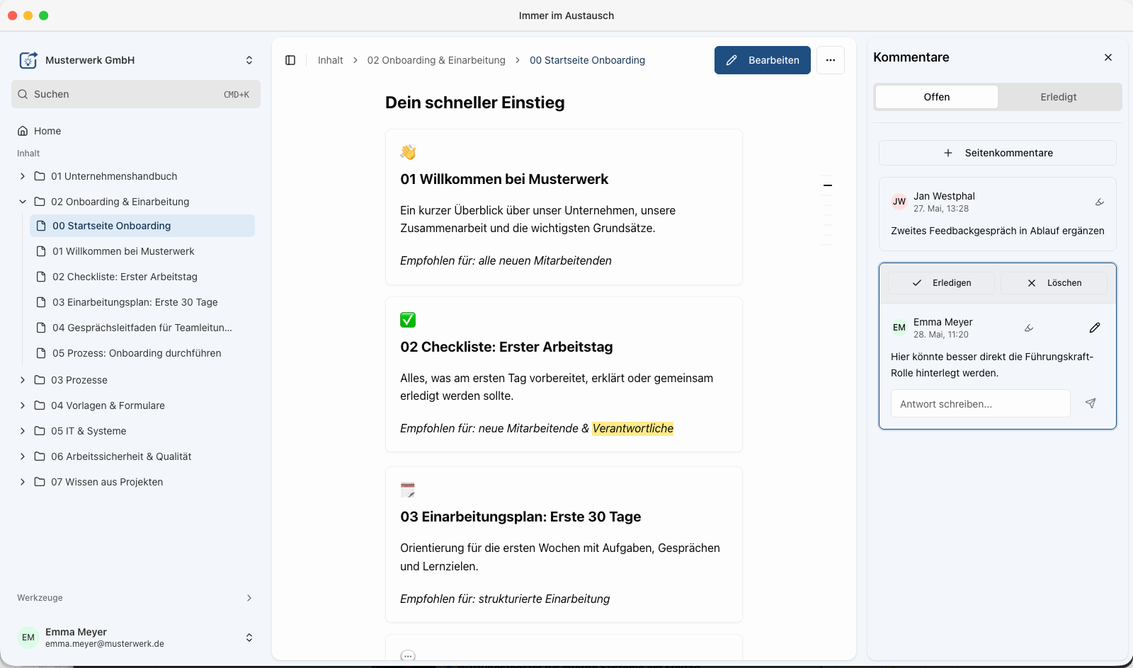Close the Kommentare panel
This screenshot has height=668, width=1133.
coord(1108,57)
